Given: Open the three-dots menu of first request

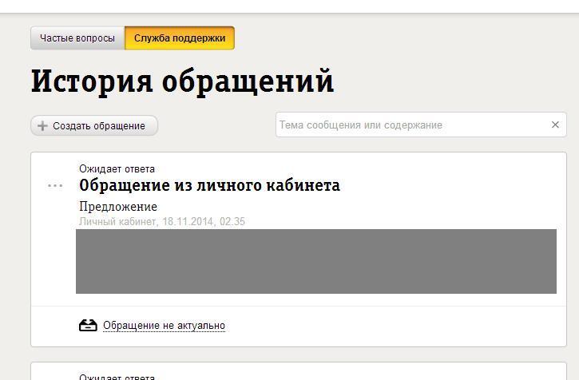Looking at the screenshot, I should point(55,185).
